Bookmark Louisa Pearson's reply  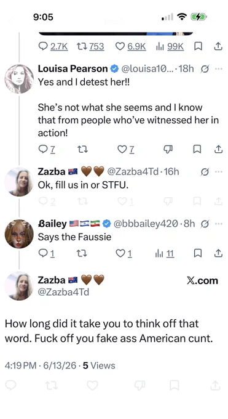click(197, 149)
